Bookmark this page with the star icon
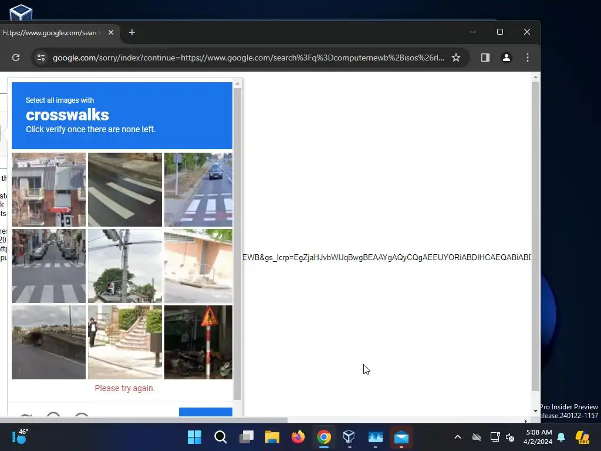The image size is (601, 451). [455, 58]
